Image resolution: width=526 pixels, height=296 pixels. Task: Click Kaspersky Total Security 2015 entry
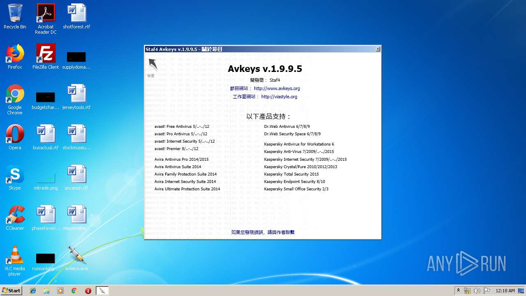(291, 174)
